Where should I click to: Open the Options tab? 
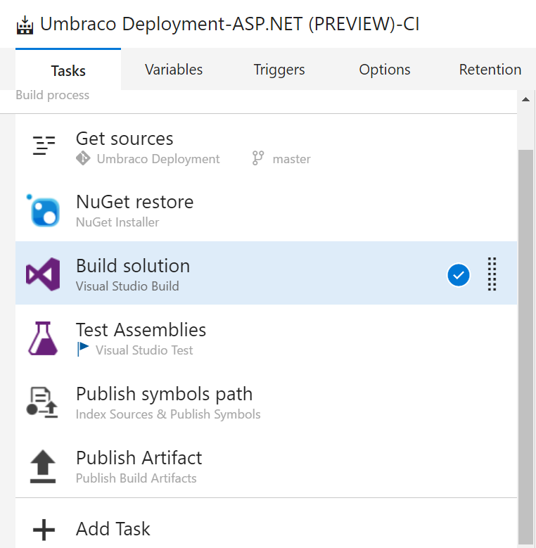pyautogui.click(x=385, y=70)
